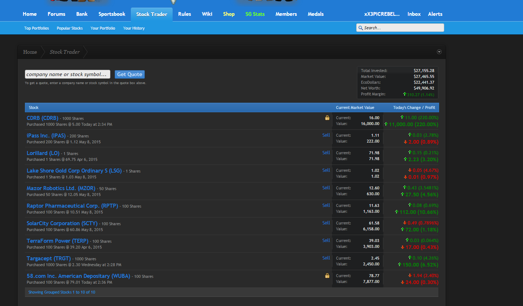This screenshot has height=306, width=523.
Task: Click the Home breadcrumb
Action: (30, 52)
